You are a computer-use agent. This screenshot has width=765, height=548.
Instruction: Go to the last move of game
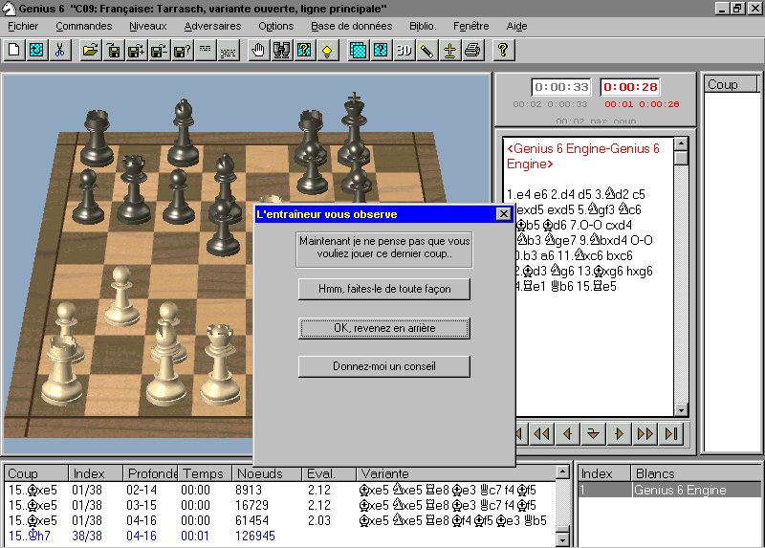[671, 433]
